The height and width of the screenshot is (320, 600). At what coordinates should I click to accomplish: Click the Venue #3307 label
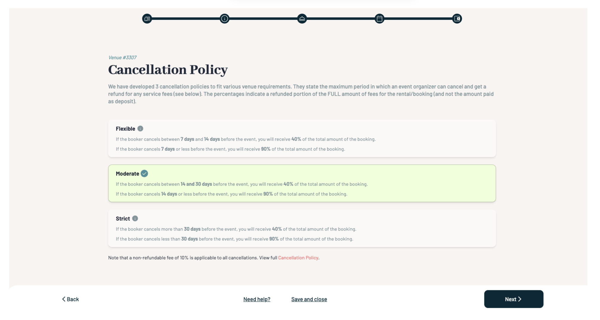[123, 58]
